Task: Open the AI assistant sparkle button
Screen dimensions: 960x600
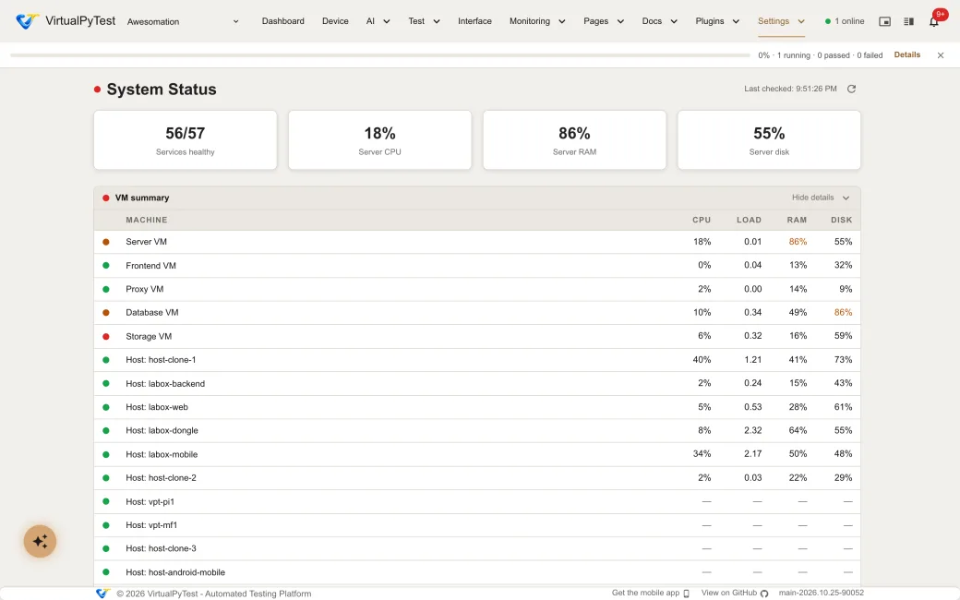Action: 41,541
